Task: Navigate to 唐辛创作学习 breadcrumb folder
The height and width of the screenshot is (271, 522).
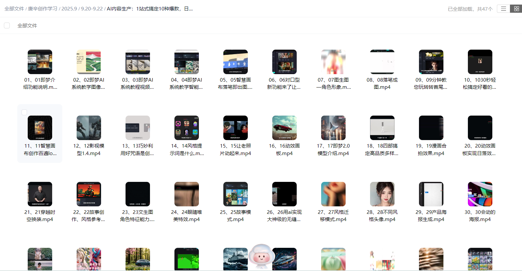Action: [x=42, y=9]
